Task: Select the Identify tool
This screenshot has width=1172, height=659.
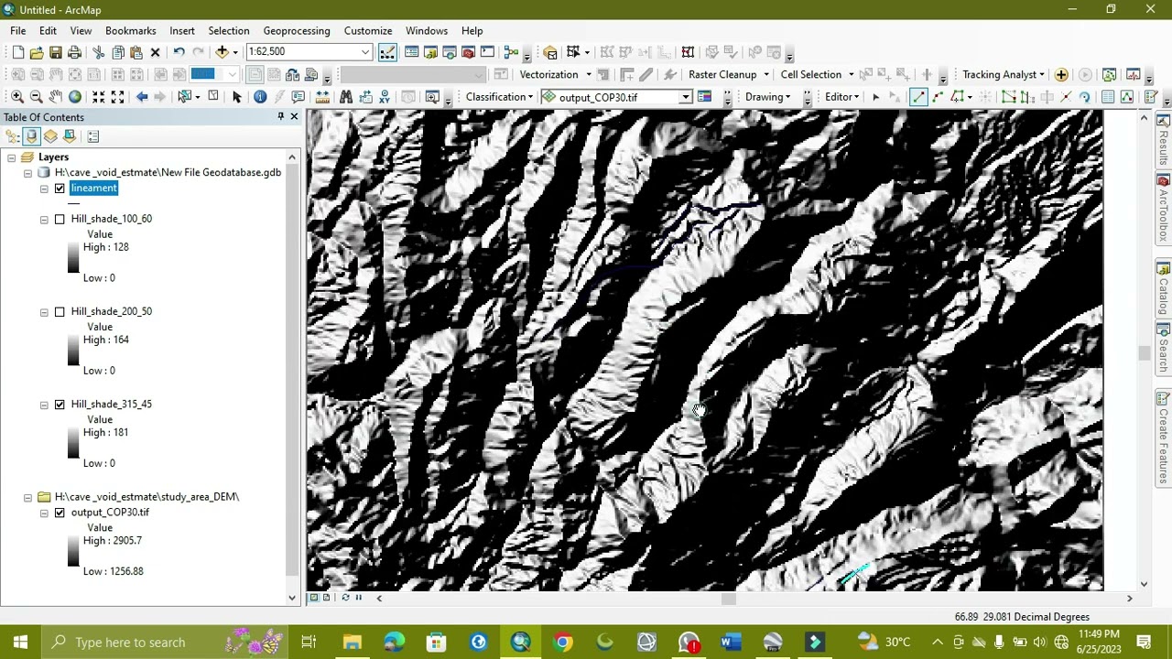Action: 260,97
